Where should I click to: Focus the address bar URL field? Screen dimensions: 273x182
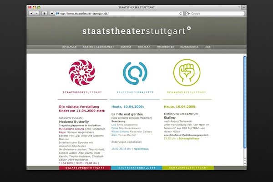point(118,13)
